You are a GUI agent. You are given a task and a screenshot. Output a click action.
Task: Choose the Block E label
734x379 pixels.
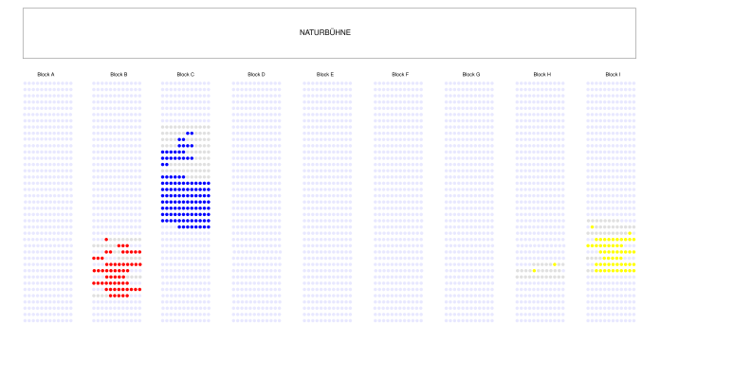coord(324,74)
